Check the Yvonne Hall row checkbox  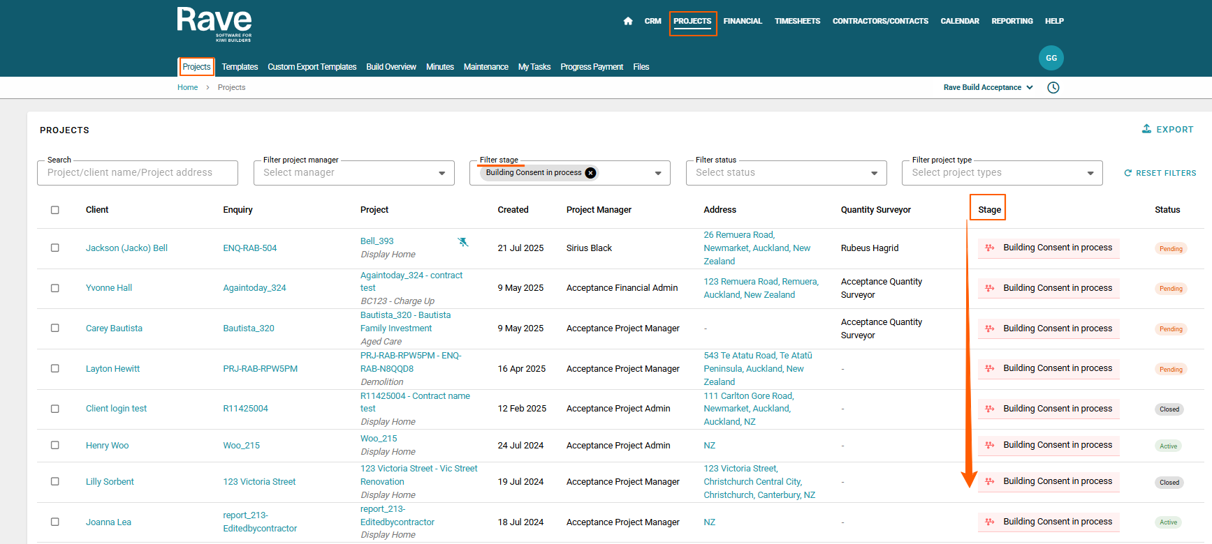[x=55, y=288]
